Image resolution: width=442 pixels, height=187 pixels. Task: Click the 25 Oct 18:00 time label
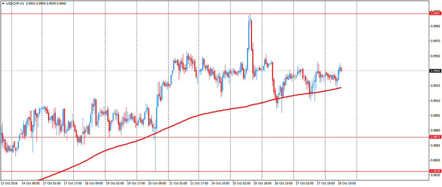(262, 183)
